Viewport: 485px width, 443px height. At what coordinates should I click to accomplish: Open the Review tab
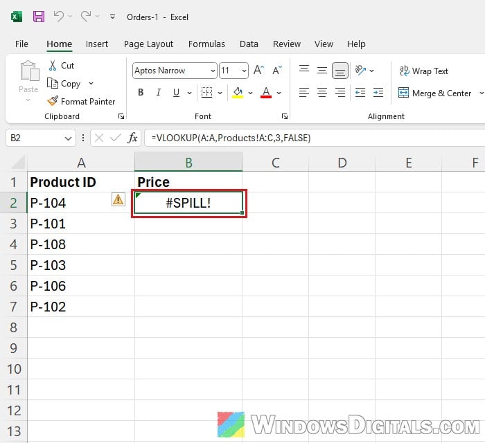click(287, 44)
